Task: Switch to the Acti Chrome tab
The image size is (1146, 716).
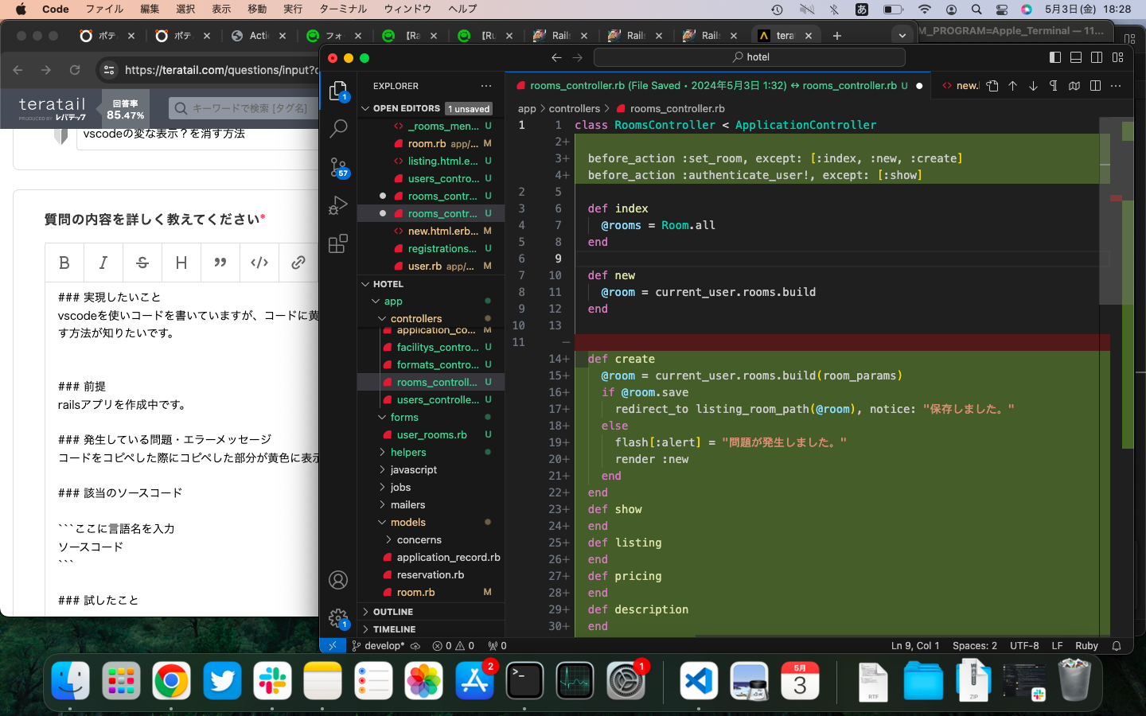Action: [x=259, y=36]
